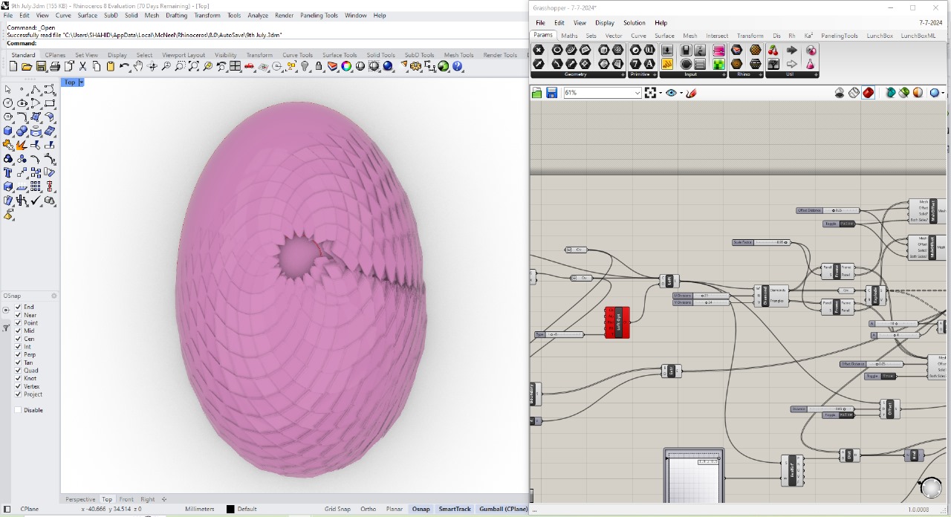Toggle Grid Snap in the status bar

[337, 509]
